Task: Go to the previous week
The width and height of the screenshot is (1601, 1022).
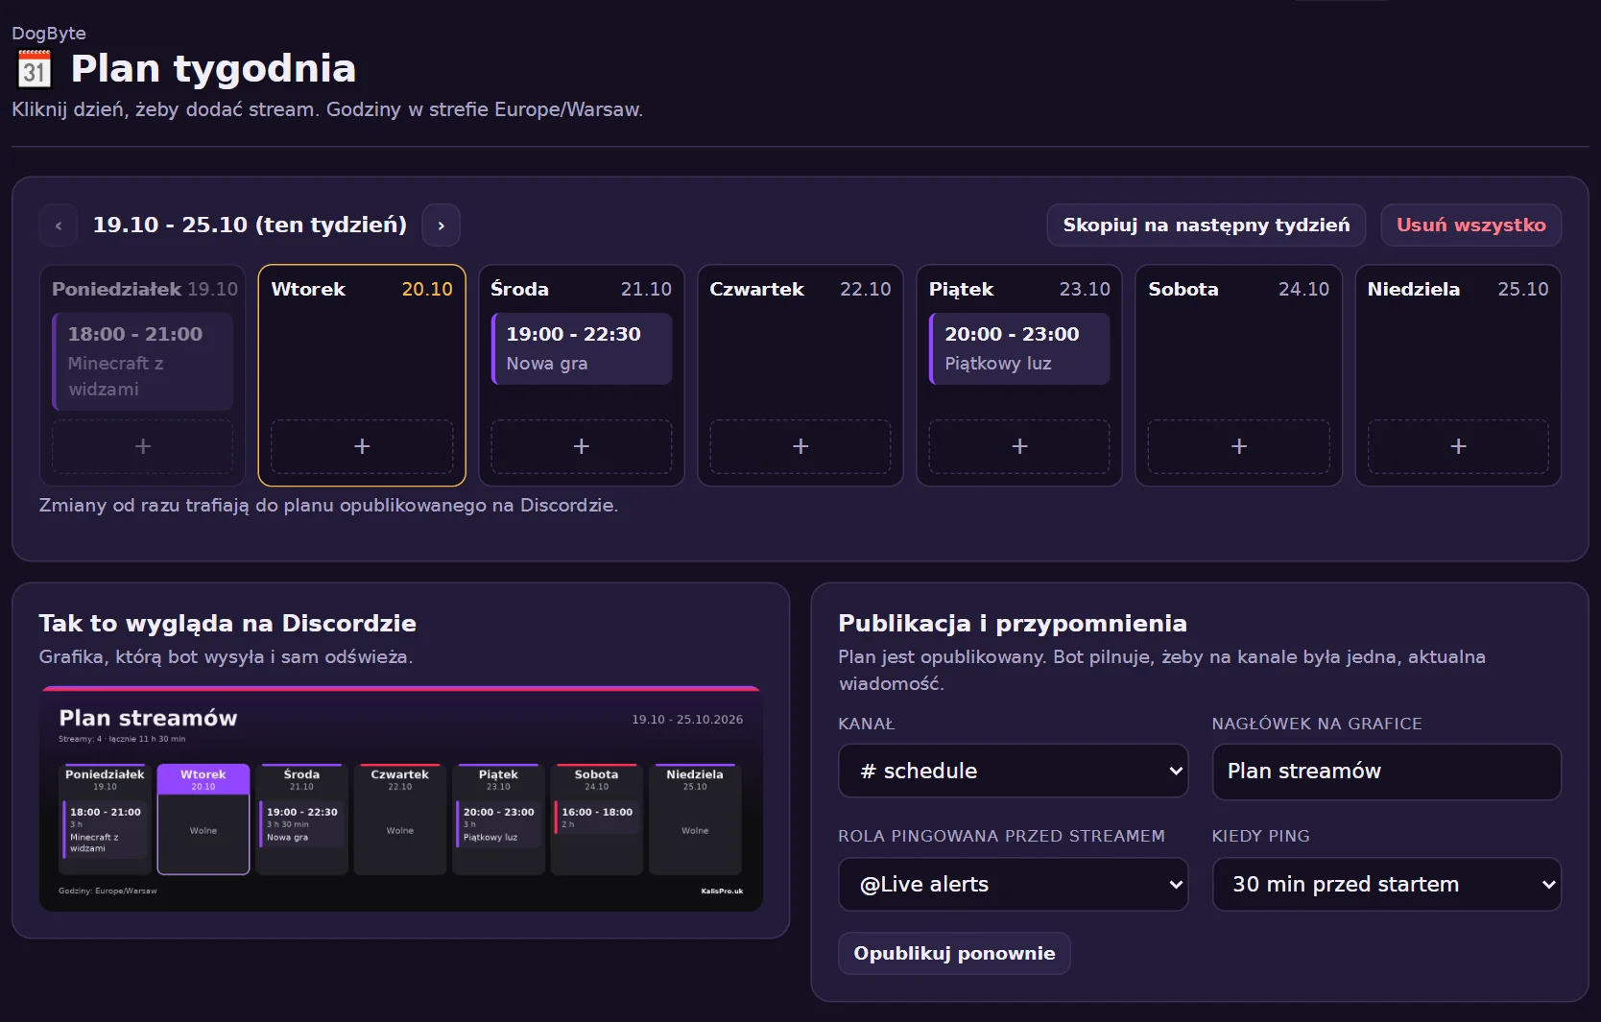Action: [x=59, y=226]
